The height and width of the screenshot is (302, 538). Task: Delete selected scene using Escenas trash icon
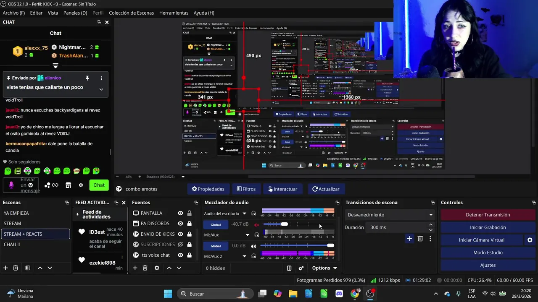16,268
